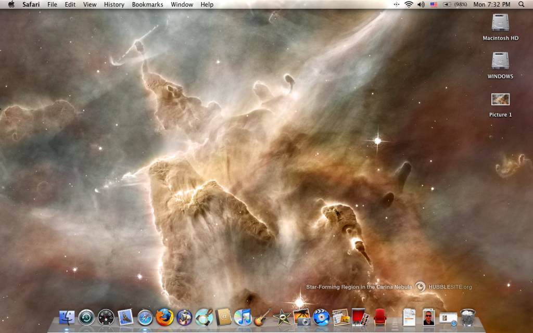
Task: Open Address Book from the Dock
Action: point(223,317)
